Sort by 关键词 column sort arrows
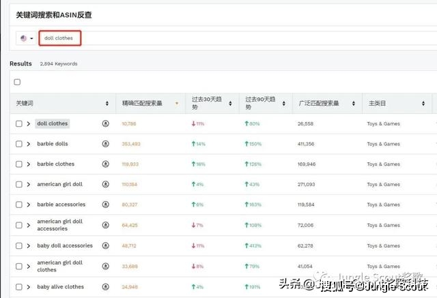 pos(107,104)
